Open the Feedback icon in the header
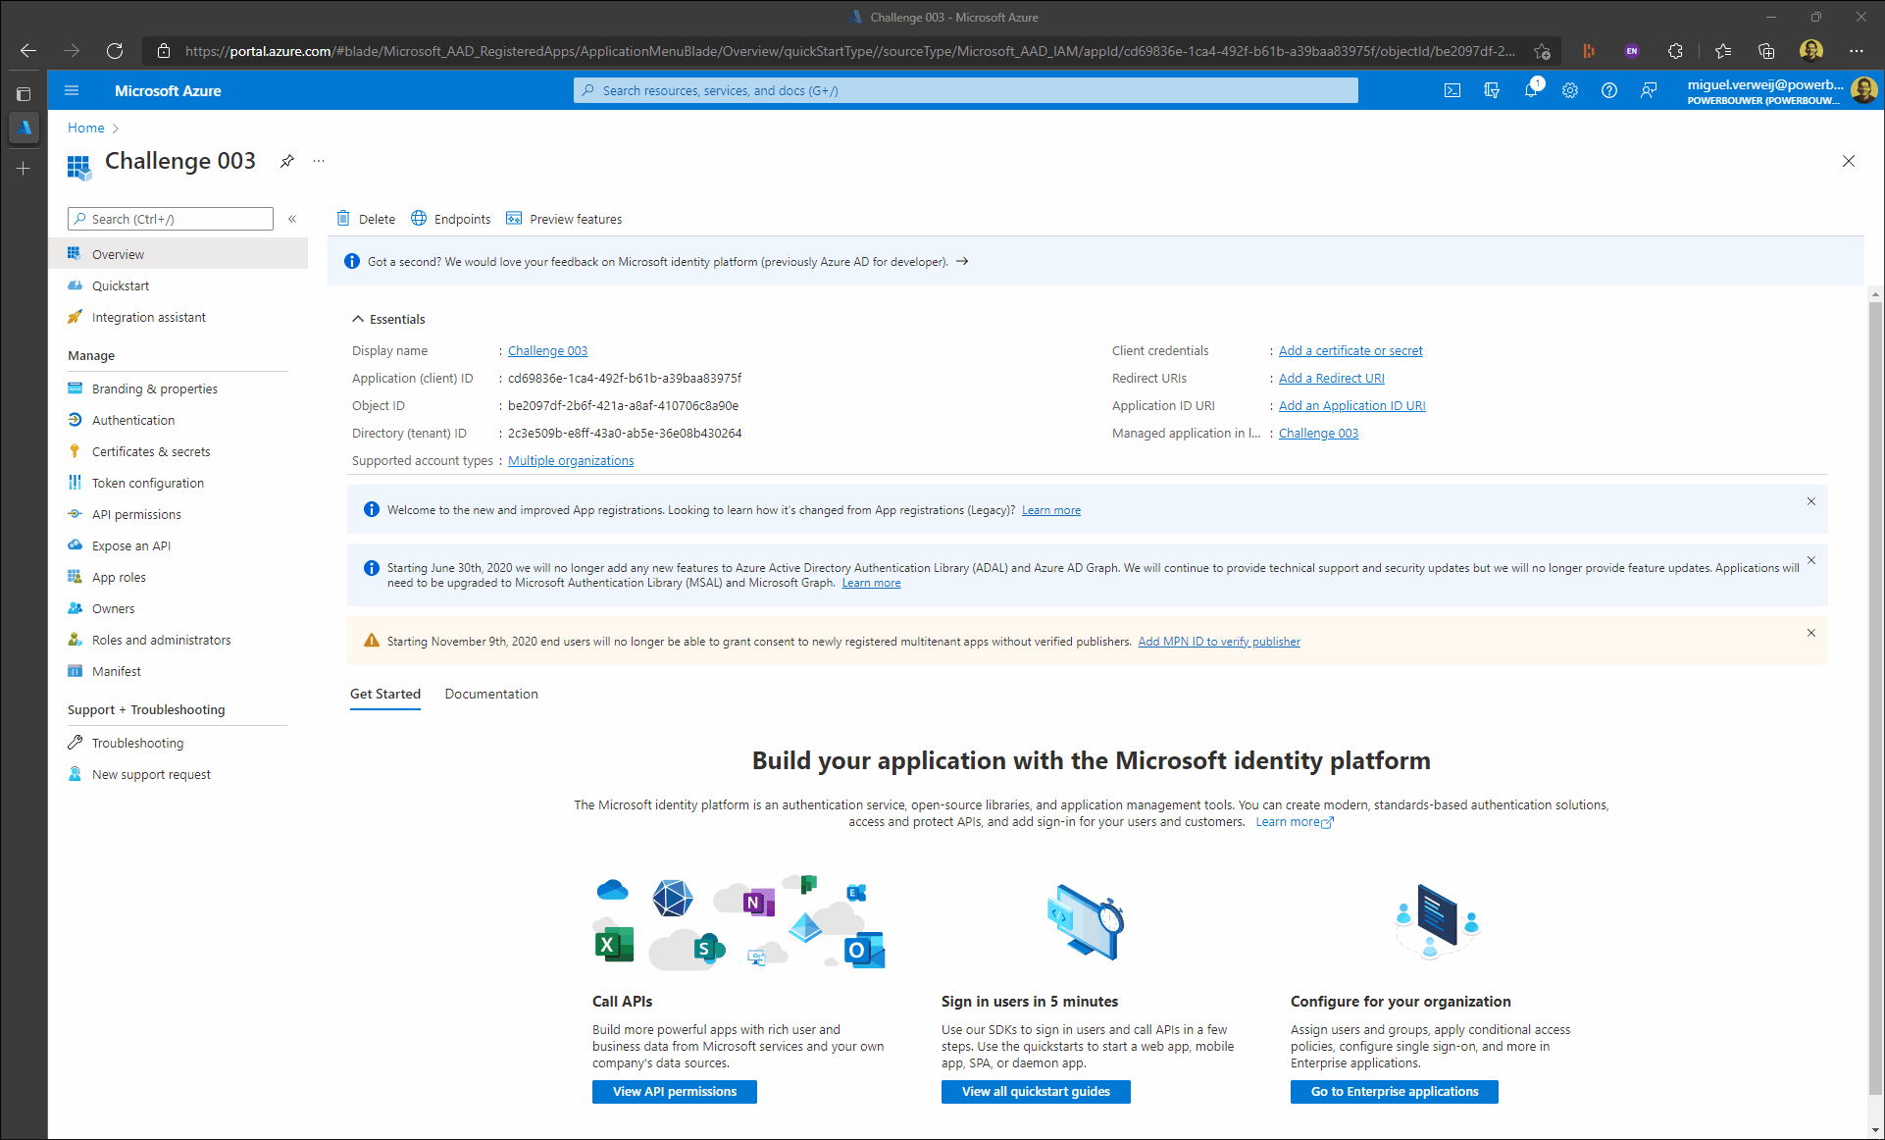The height and width of the screenshot is (1140, 1885). [1649, 90]
